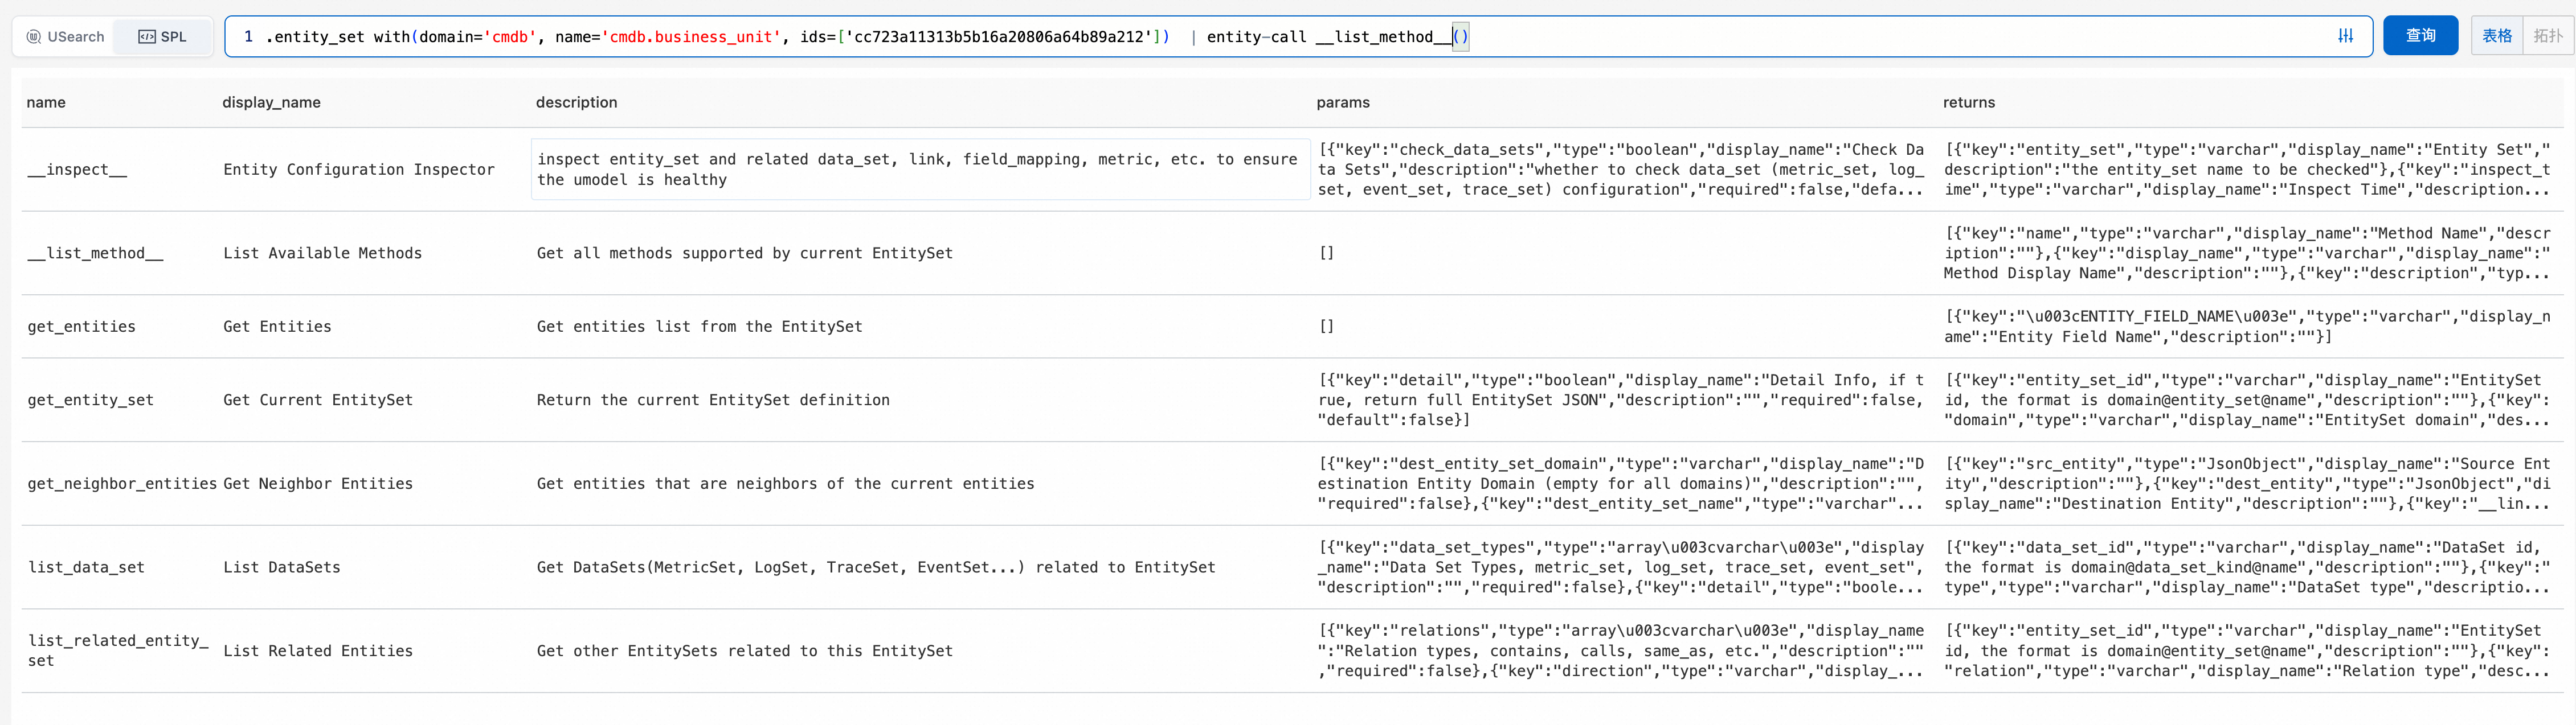Switch to SPL mode
The image size is (2576, 725).
(x=163, y=37)
